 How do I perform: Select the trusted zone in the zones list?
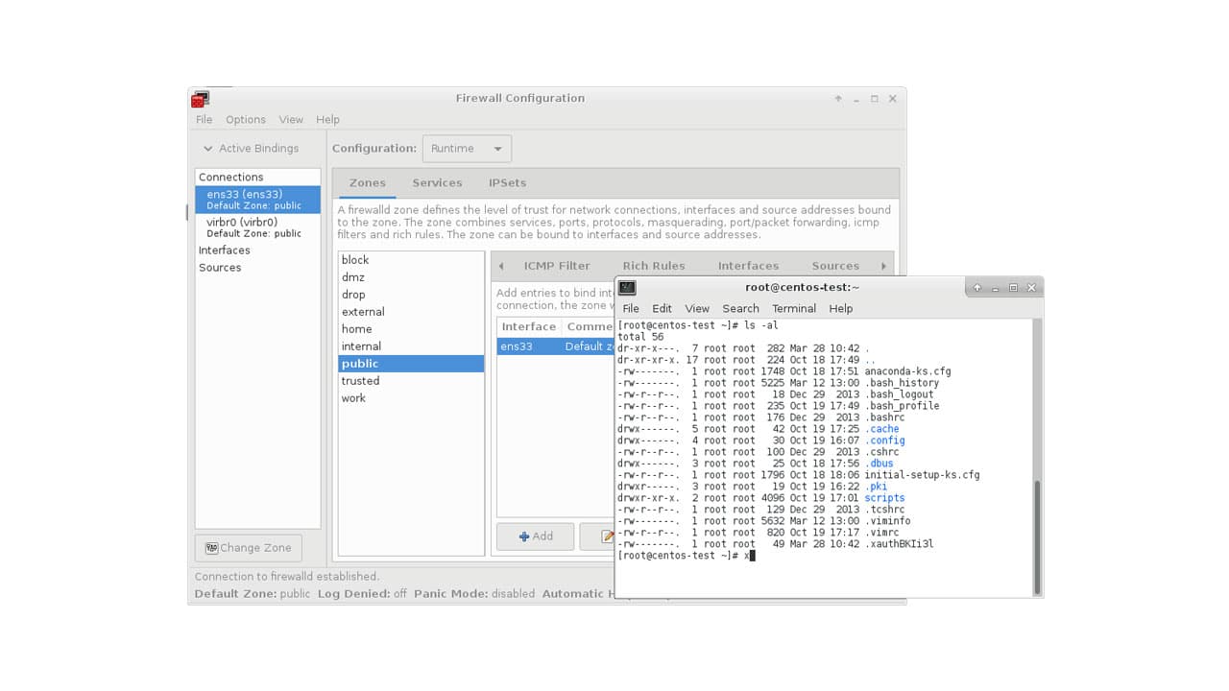click(x=360, y=381)
